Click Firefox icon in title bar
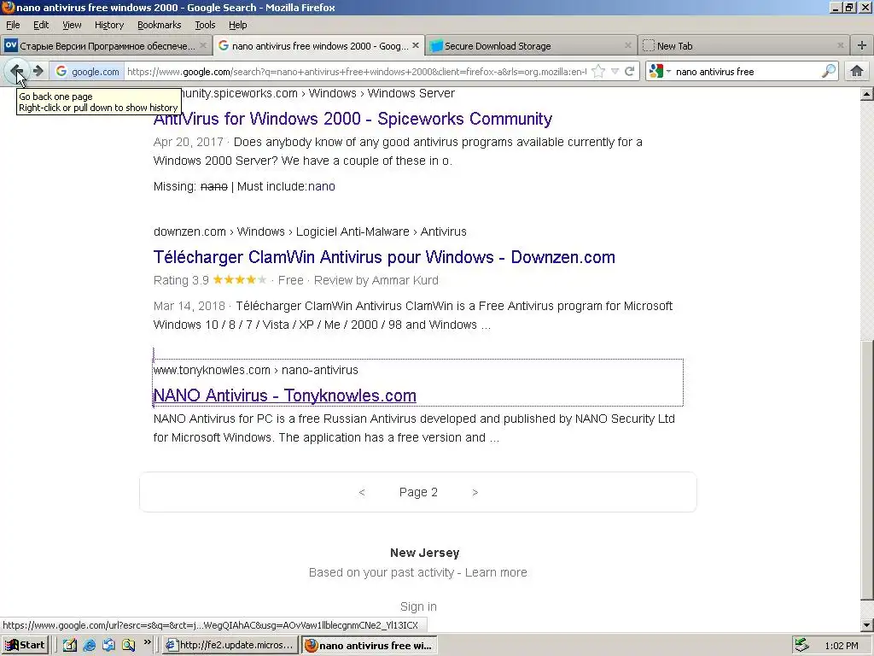Image resolution: width=874 pixels, height=656 pixels. [x=7, y=7]
